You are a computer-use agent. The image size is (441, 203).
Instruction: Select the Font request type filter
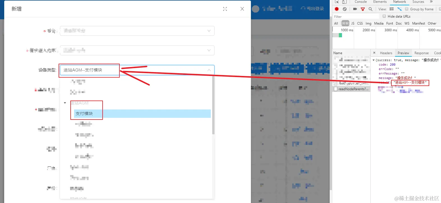[390, 23]
